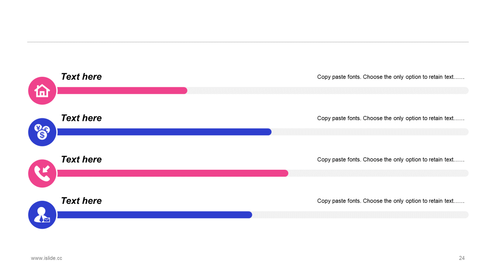
Task: Select the blue currency coins icon
Action: pyautogui.click(x=42, y=132)
